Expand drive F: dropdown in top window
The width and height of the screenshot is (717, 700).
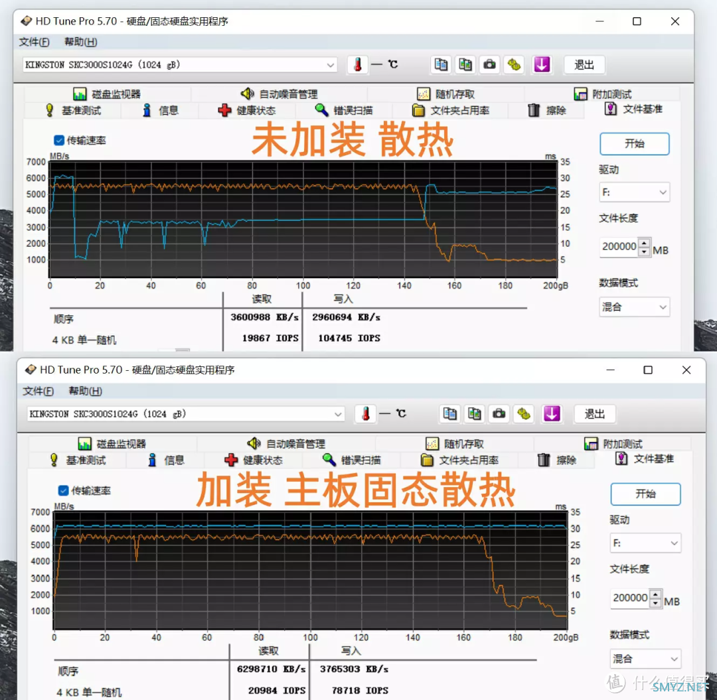click(634, 192)
